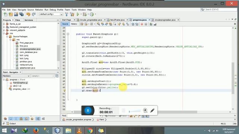Click the Save All toolbar icon

(x=22, y=14)
